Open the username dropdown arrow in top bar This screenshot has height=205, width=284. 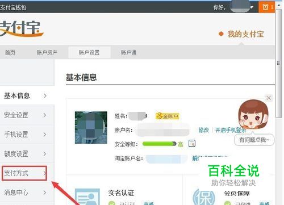point(252,7)
